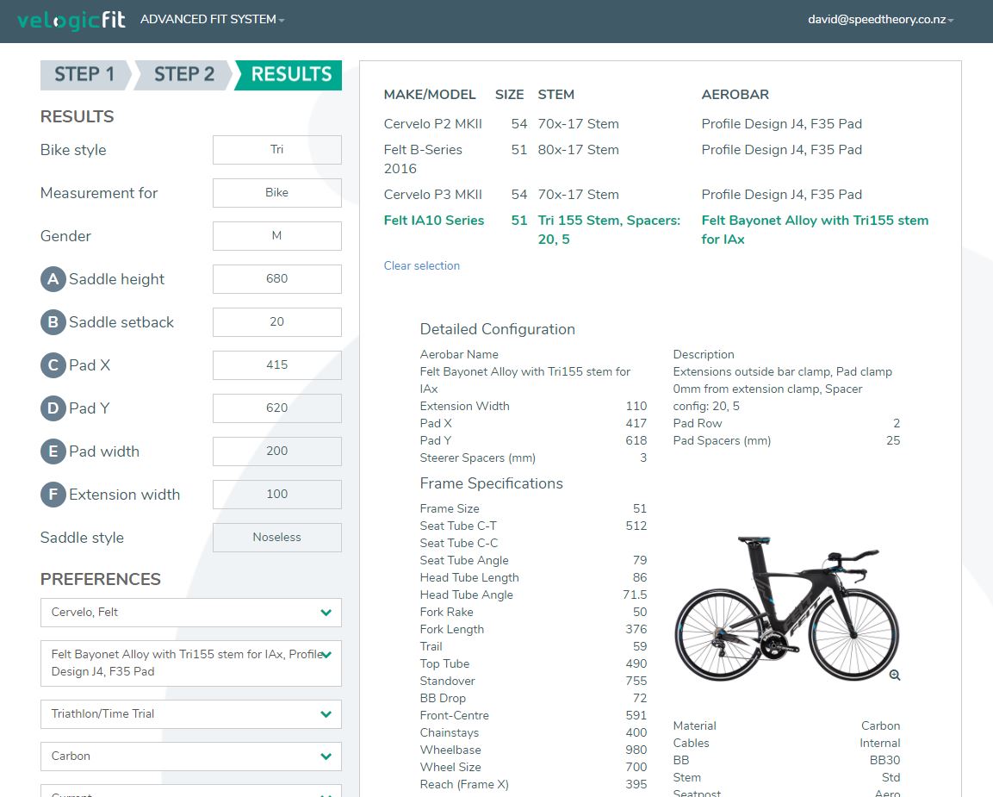
Task: Click the C badge beside Pad X
Action: [x=53, y=365]
